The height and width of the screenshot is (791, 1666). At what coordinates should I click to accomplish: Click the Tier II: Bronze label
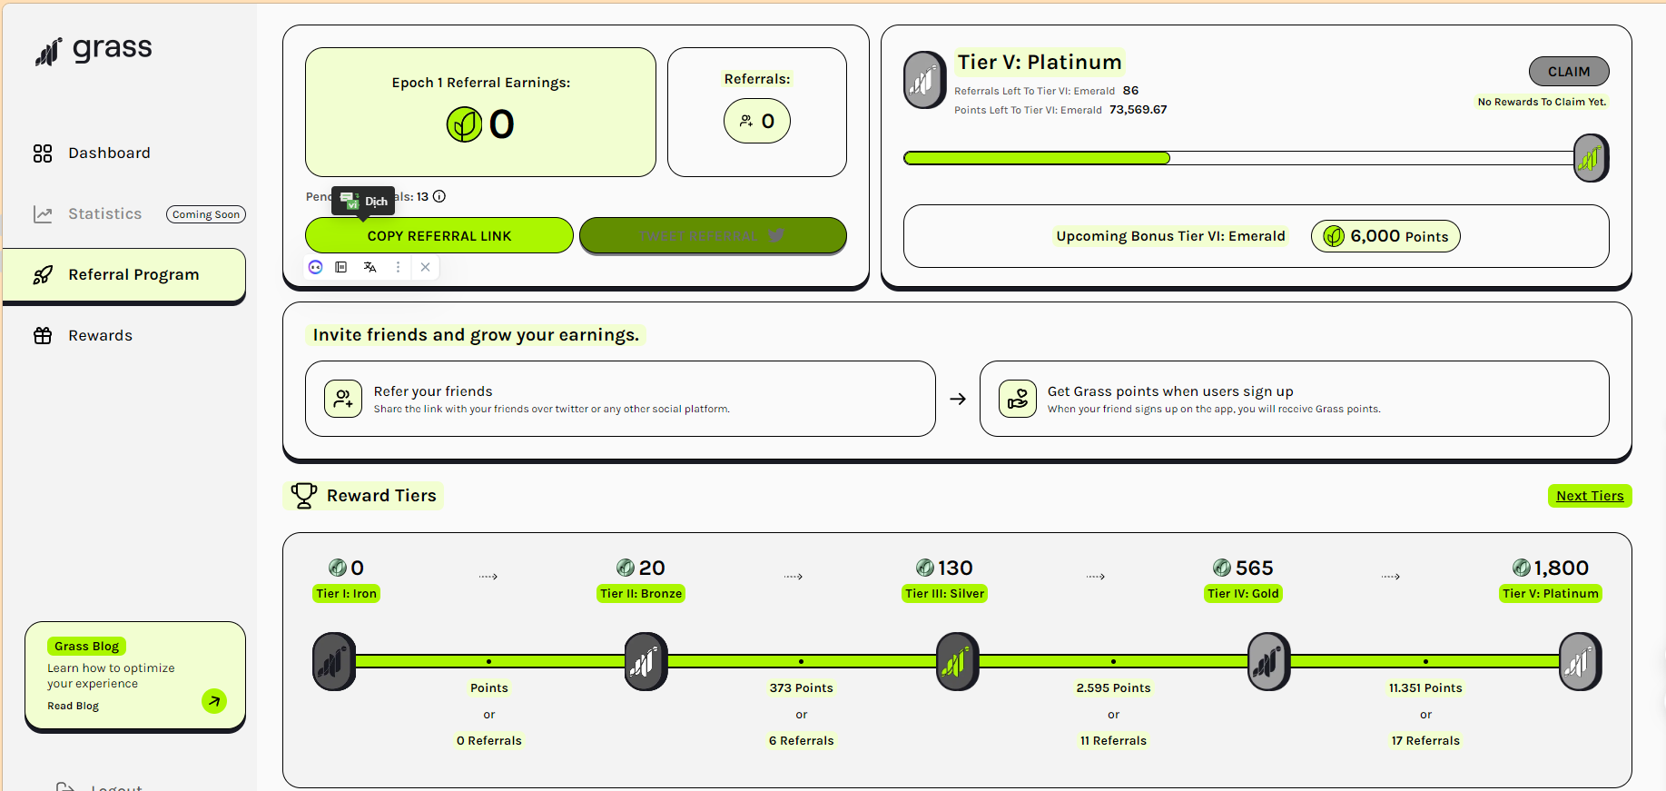[x=641, y=594]
